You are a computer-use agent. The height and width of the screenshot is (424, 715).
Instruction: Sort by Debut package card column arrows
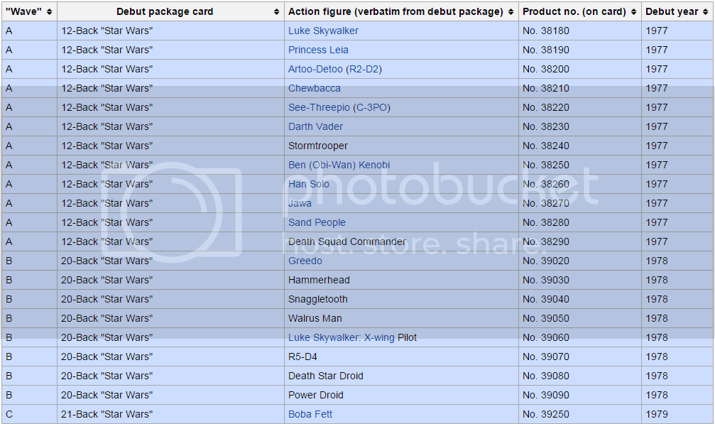(x=276, y=12)
